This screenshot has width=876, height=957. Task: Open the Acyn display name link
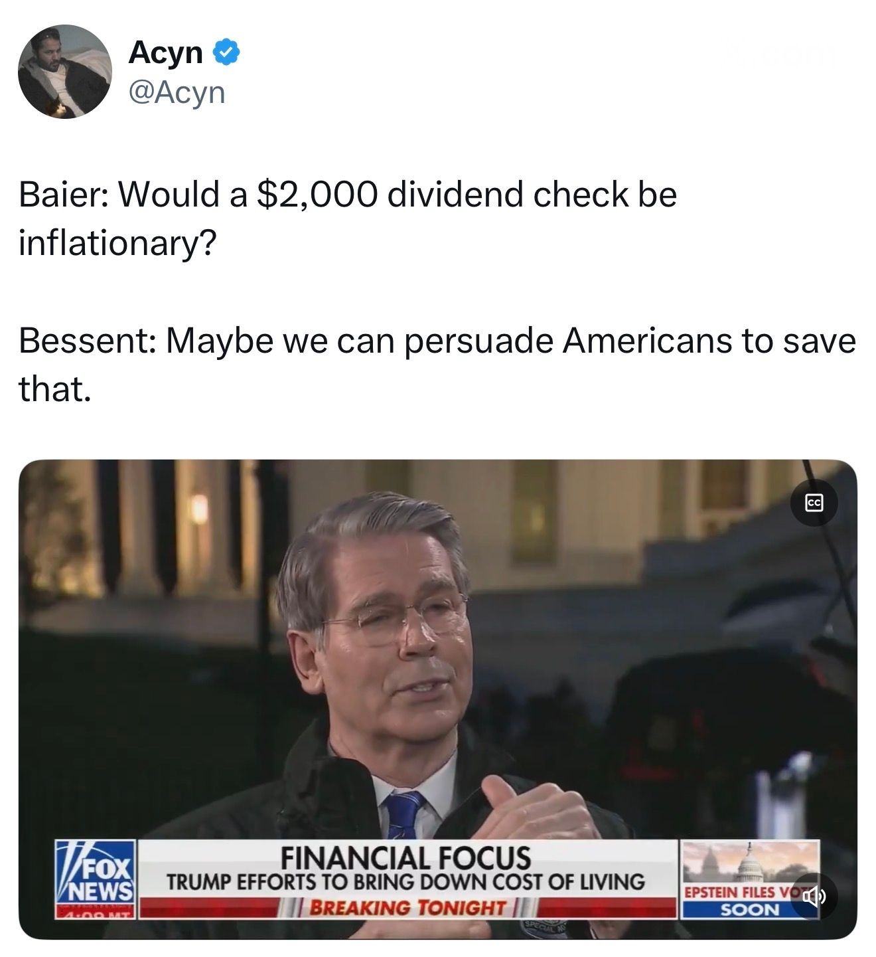point(166,52)
